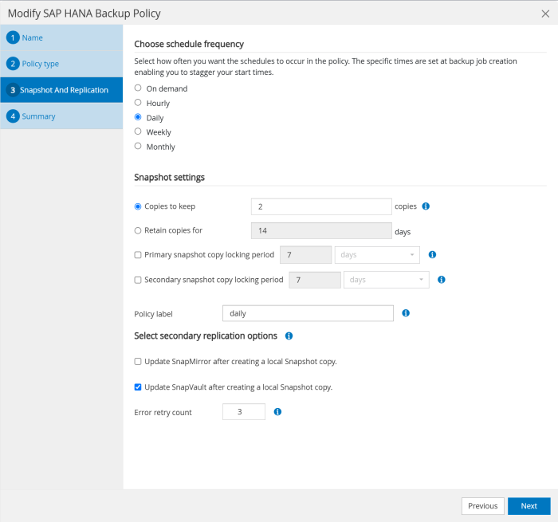Click info icon beside Policy label field
558x522 pixels.
click(x=406, y=313)
